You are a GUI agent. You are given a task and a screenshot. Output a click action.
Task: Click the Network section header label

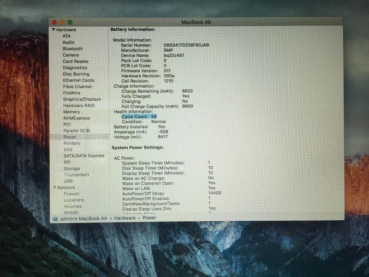(x=66, y=187)
